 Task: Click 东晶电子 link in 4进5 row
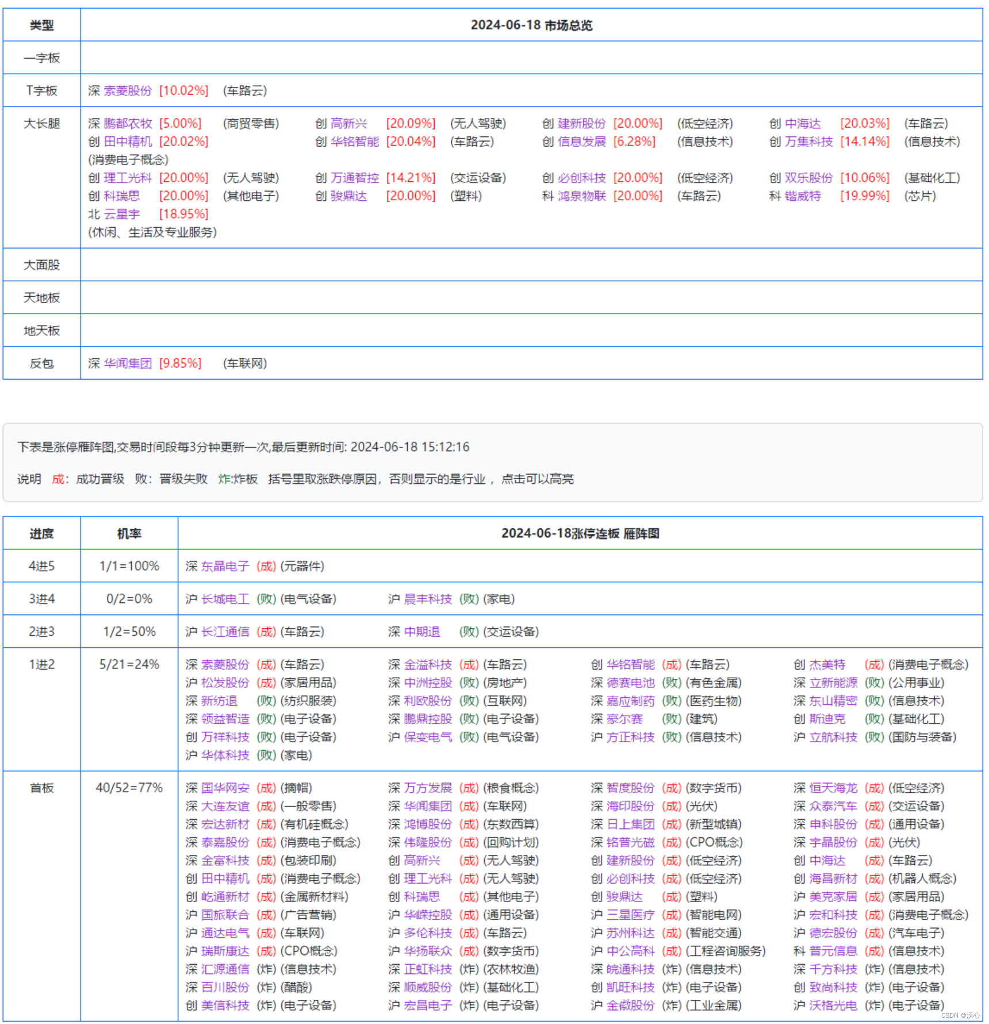[225, 566]
